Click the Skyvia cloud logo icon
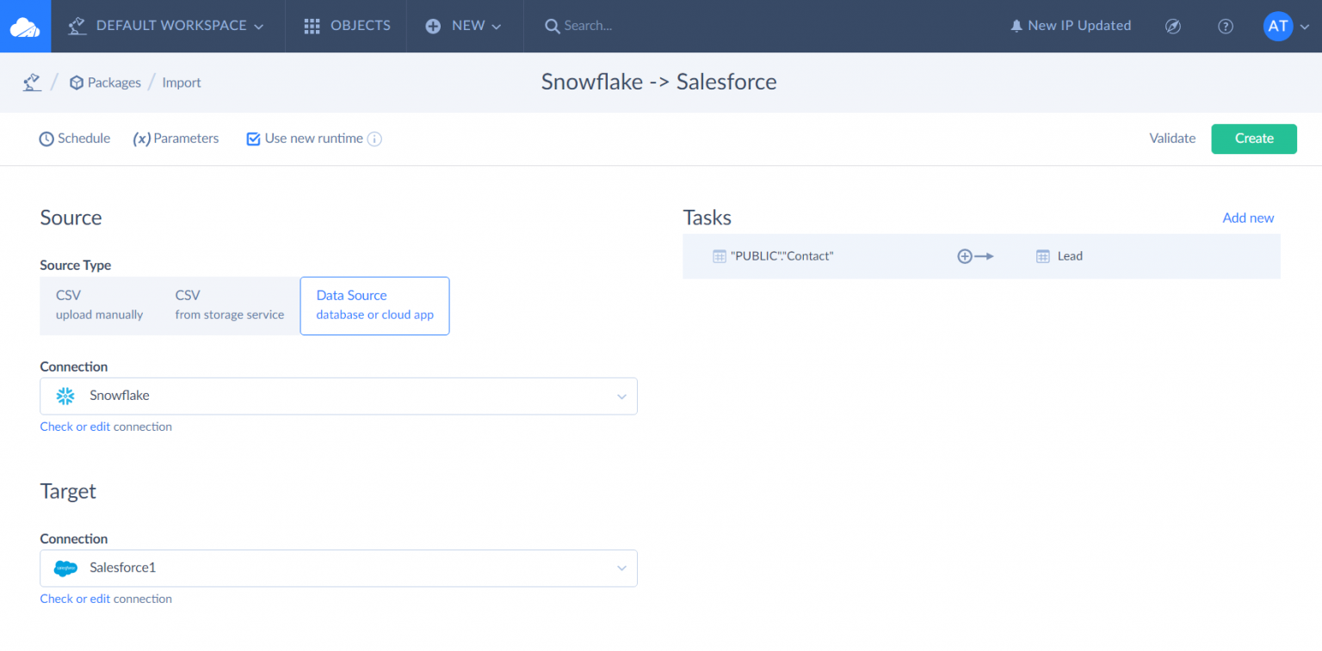Viewport: 1322px width, 651px height. [x=25, y=26]
